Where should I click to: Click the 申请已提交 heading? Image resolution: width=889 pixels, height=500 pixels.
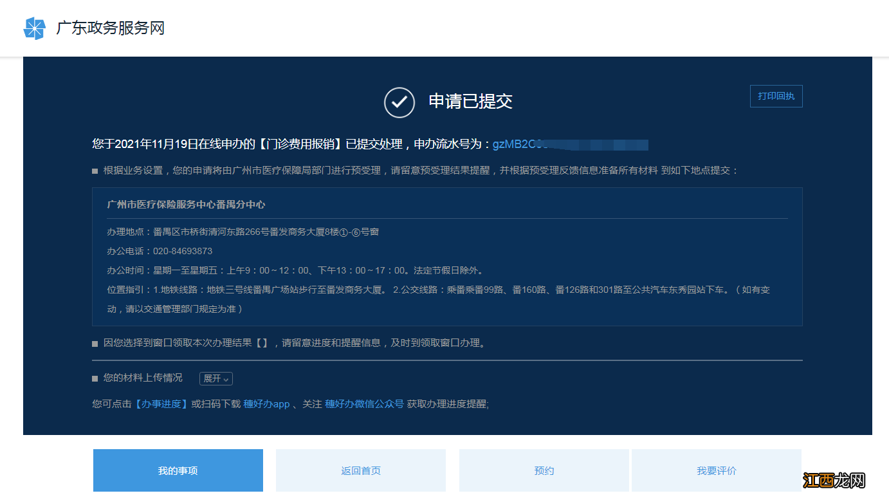coord(470,102)
